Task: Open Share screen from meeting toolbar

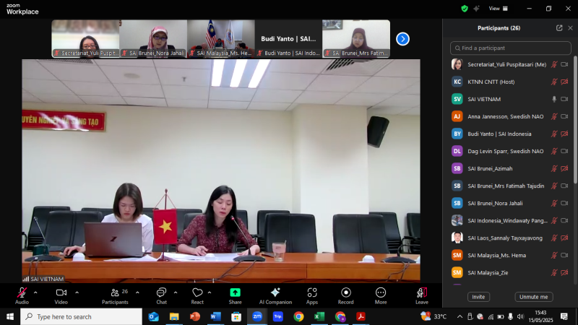Action: tap(235, 293)
